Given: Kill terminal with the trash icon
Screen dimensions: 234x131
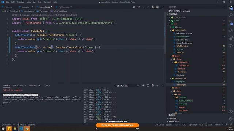Looking at the screenshot, I should click(x=153, y=86).
